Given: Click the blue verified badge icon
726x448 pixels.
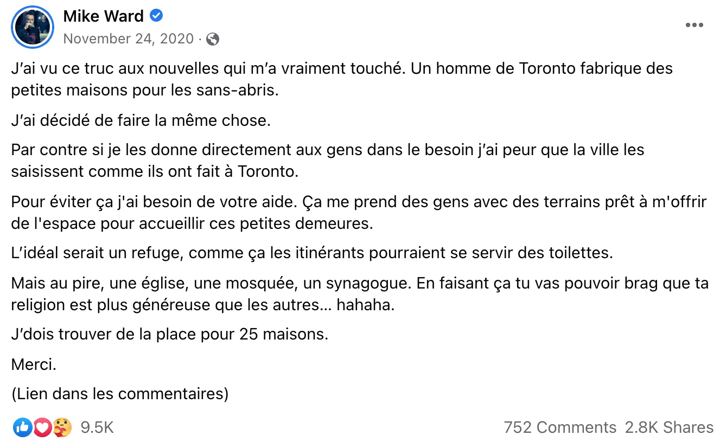Looking at the screenshot, I should tap(156, 16).
